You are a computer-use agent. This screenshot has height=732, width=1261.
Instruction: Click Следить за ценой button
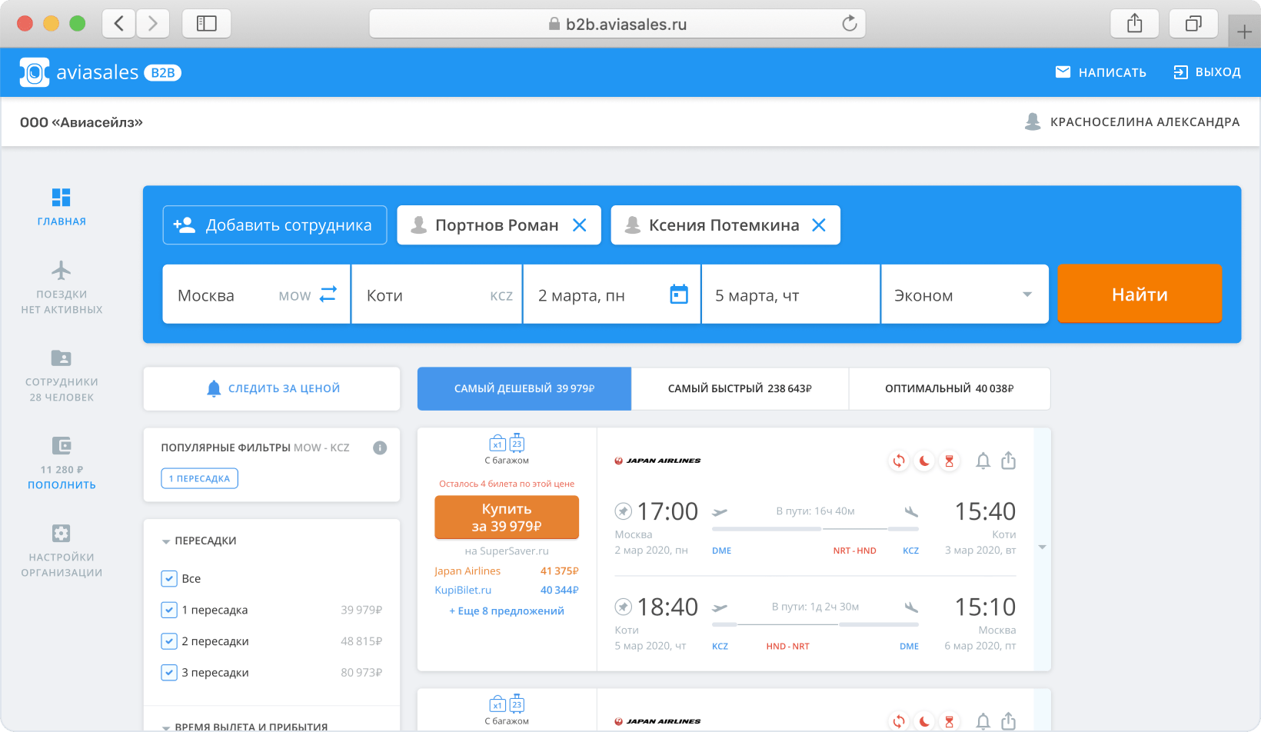(x=272, y=388)
